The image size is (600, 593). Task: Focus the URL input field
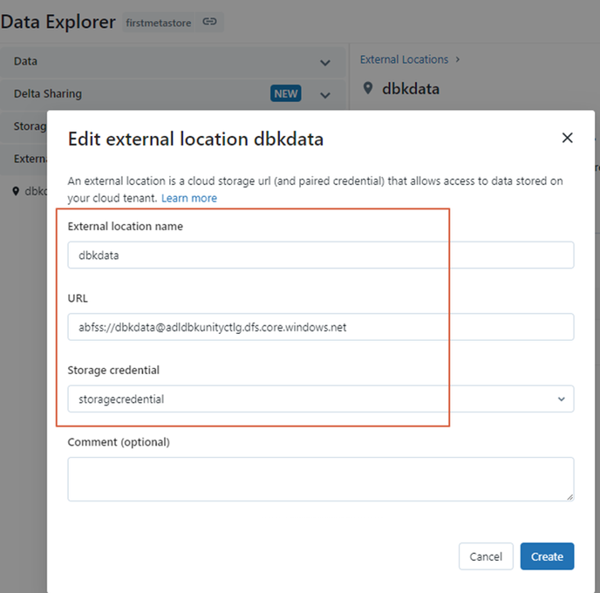click(x=321, y=327)
